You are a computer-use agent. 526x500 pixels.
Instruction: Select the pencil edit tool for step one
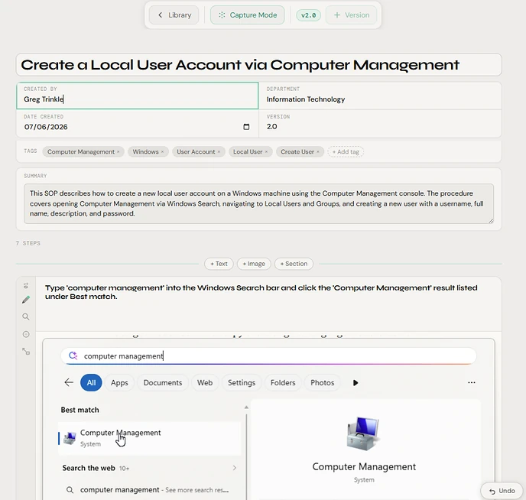[26, 300]
